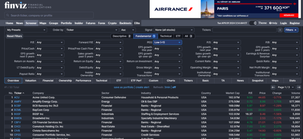Click the Finviz logo
The height and width of the screenshot is (139, 303).
point(15,5)
